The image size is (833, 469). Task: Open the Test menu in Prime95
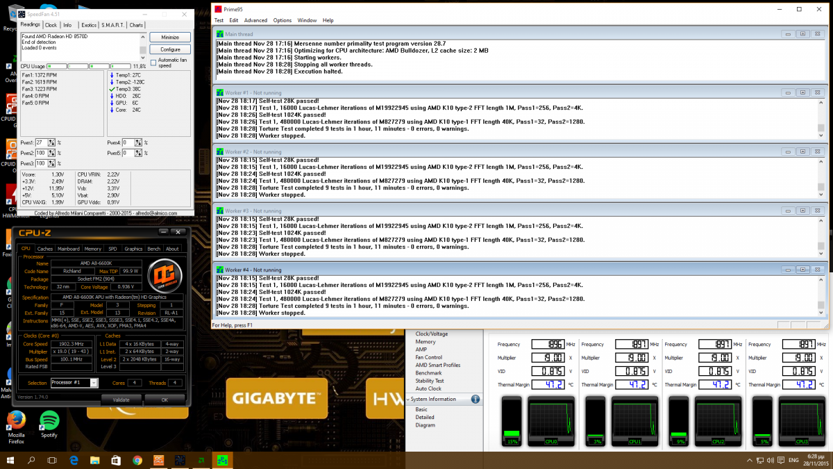coord(219,21)
